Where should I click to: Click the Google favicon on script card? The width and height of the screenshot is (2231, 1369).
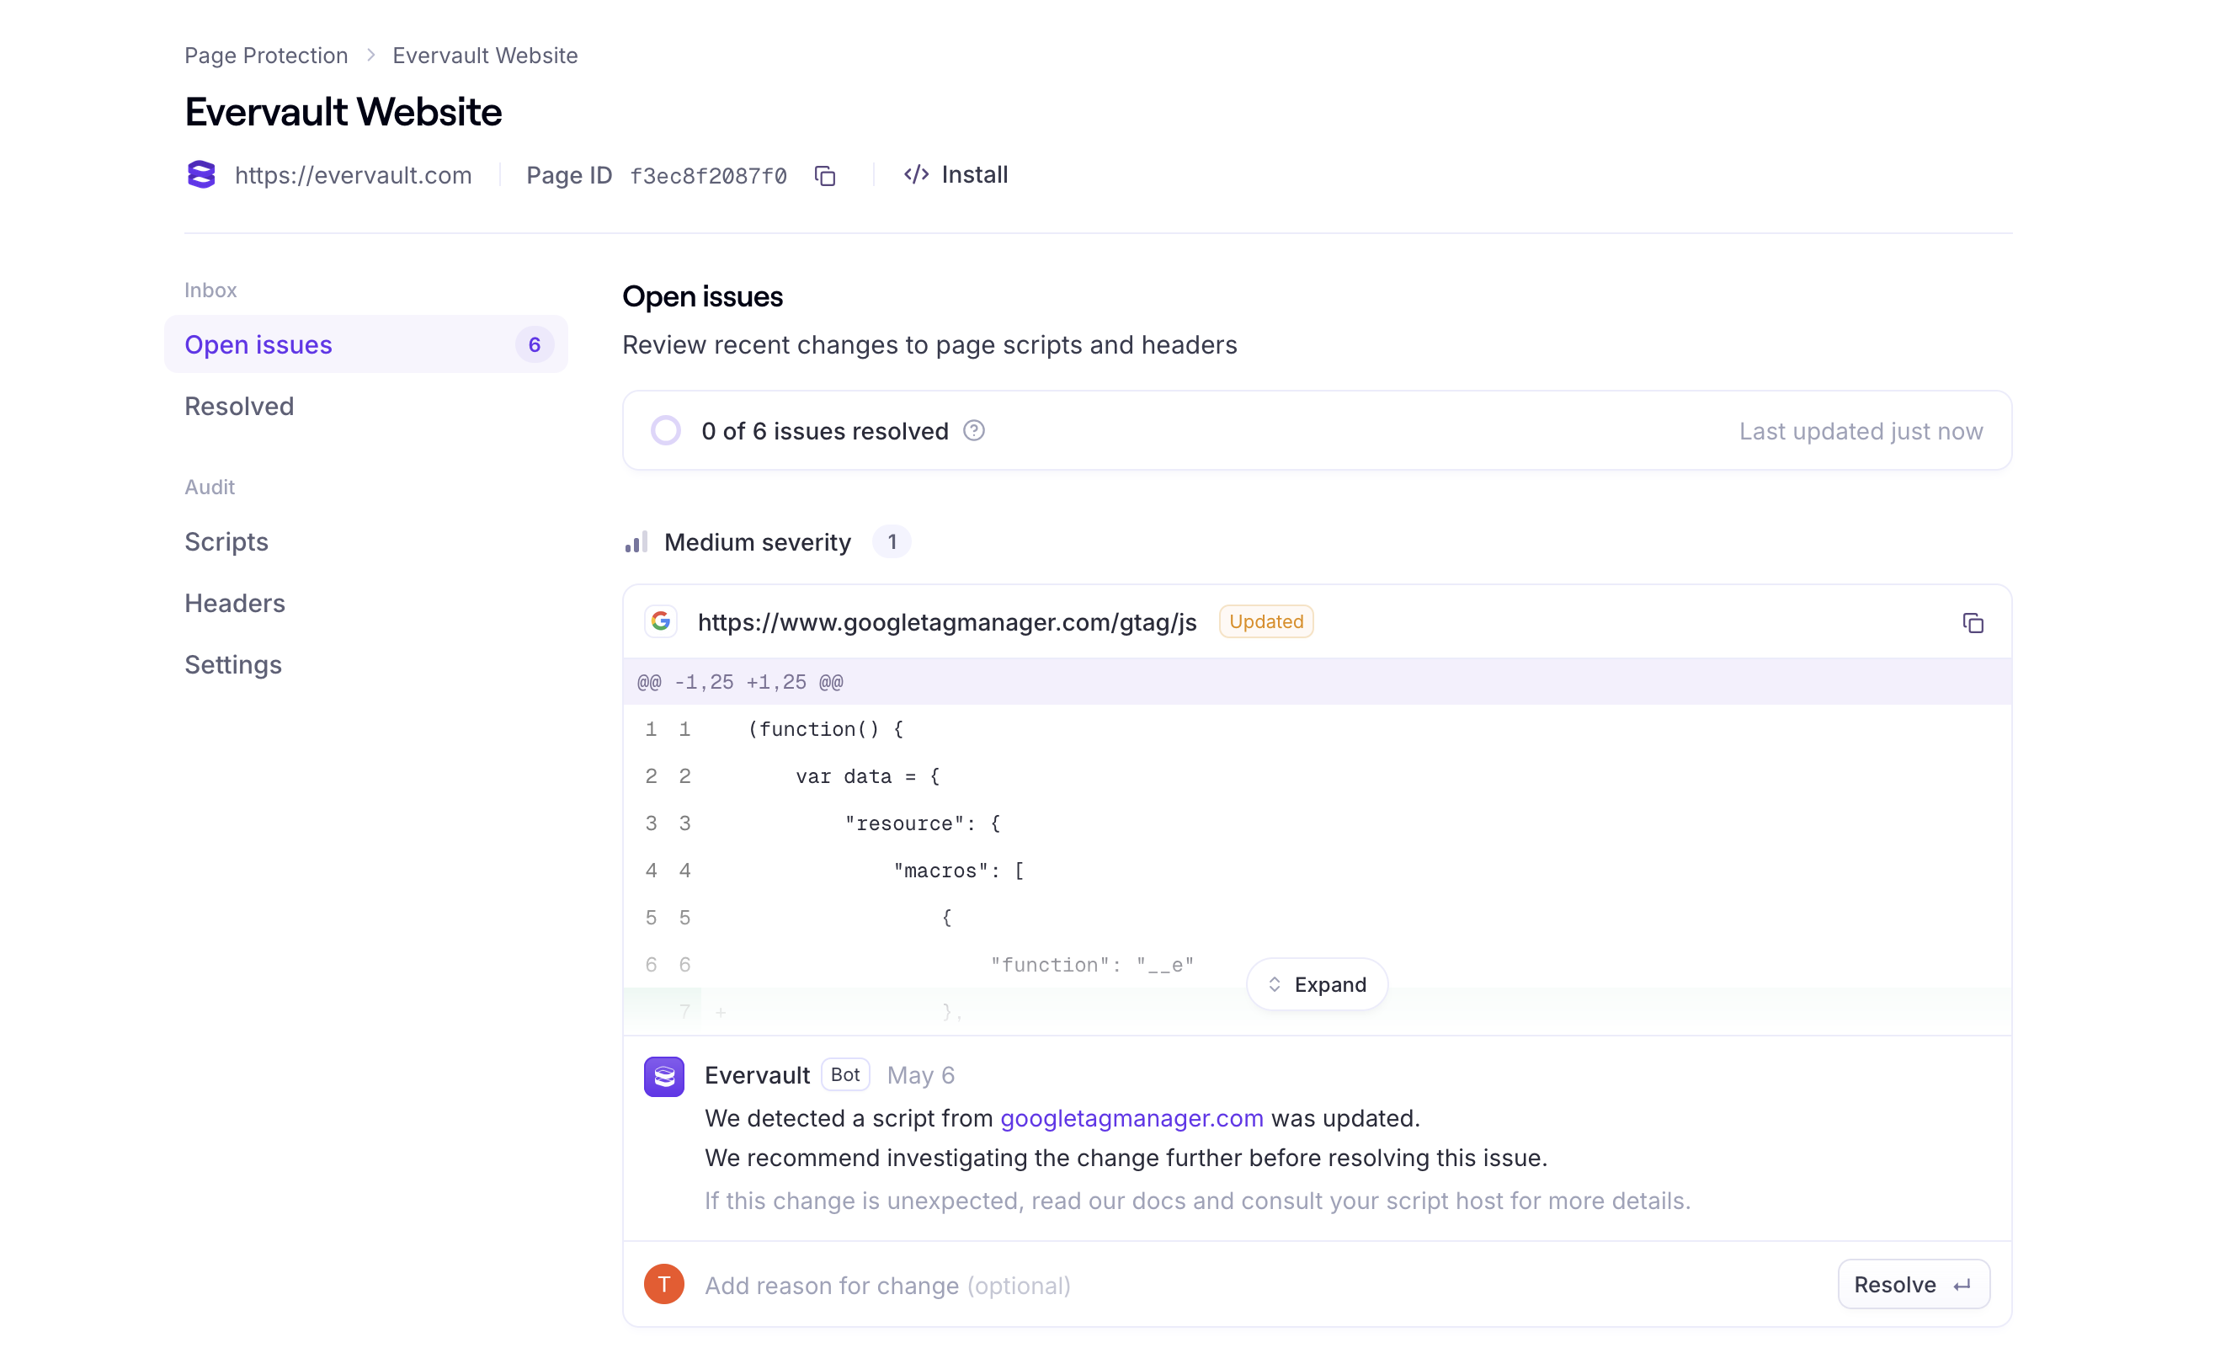(661, 622)
